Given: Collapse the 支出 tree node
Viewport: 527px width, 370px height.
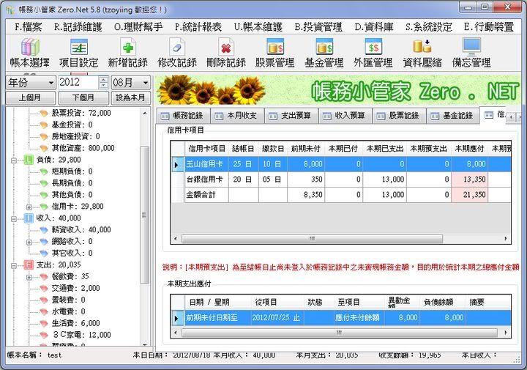Looking at the screenshot, I should pyautogui.click(x=14, y=265).
